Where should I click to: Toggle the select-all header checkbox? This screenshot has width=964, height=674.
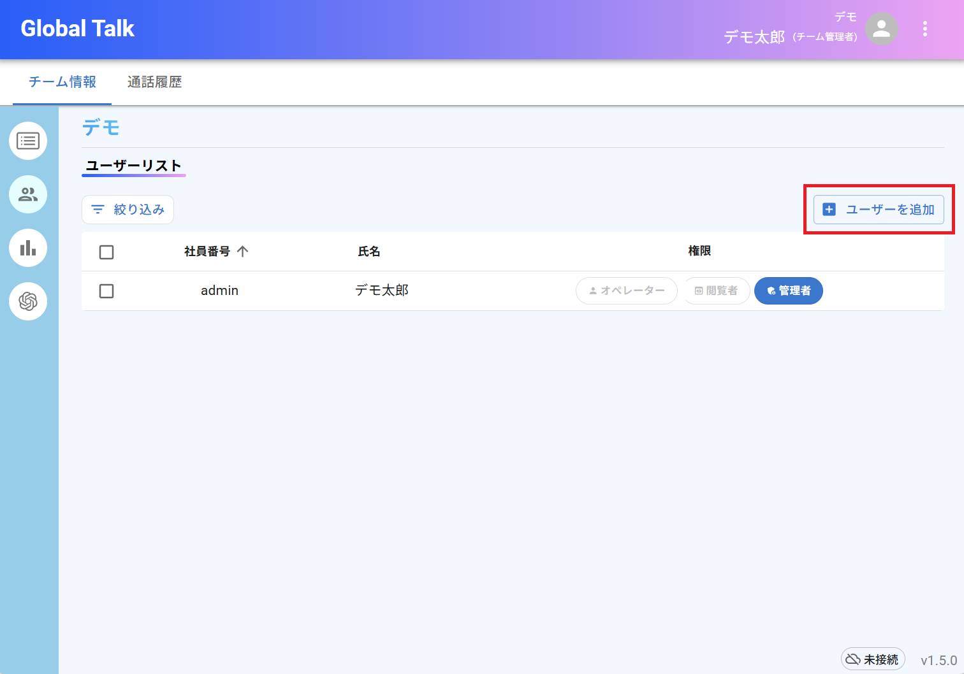[106, 252]
